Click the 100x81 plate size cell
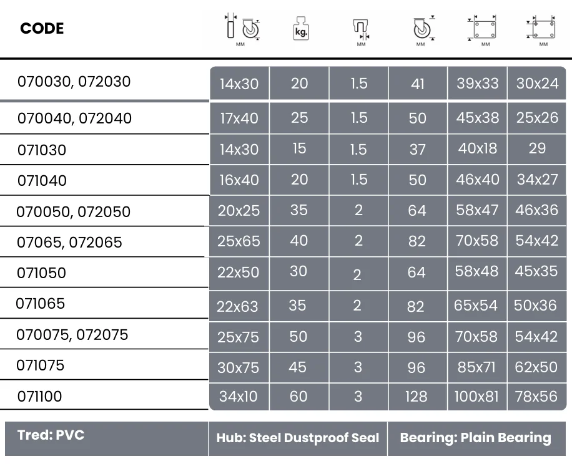This screenshot has height=464, width=572. point(477,396)
